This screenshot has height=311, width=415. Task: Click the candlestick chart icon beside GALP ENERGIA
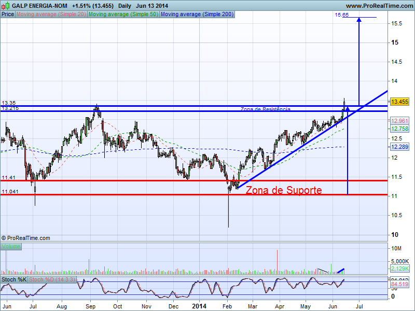[6, 6]
